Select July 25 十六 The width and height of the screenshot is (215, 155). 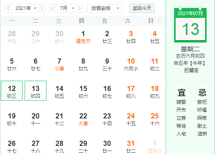[x=155, y=119]
